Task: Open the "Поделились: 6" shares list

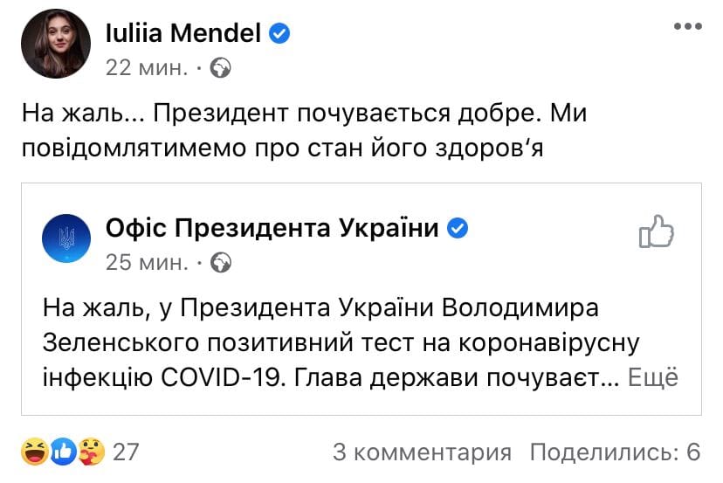Action: [x=616, y=452]
